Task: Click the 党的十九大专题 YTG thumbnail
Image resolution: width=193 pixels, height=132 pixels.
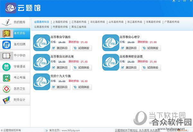Action: coord(41,82)
